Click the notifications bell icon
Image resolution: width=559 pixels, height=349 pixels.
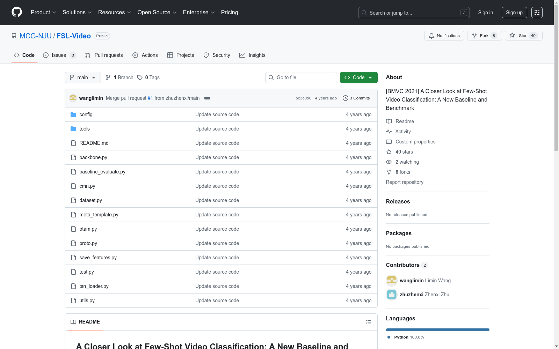431,36
